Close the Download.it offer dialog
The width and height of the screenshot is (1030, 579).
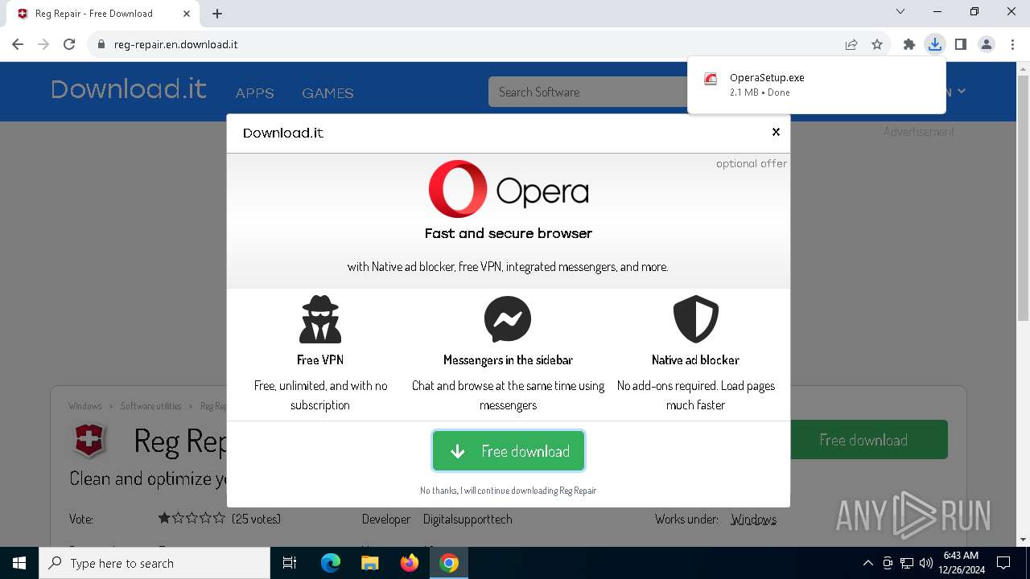click(x=776, y=132)
